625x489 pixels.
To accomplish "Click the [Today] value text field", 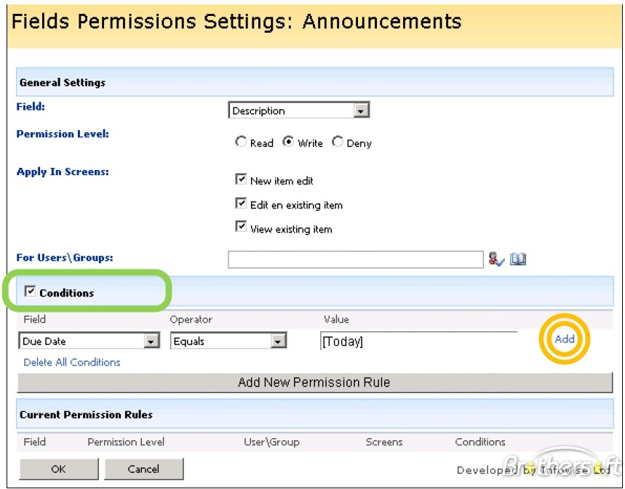I will tap(418, 341).
